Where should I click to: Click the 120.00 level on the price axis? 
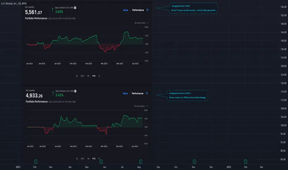point(280,83)
